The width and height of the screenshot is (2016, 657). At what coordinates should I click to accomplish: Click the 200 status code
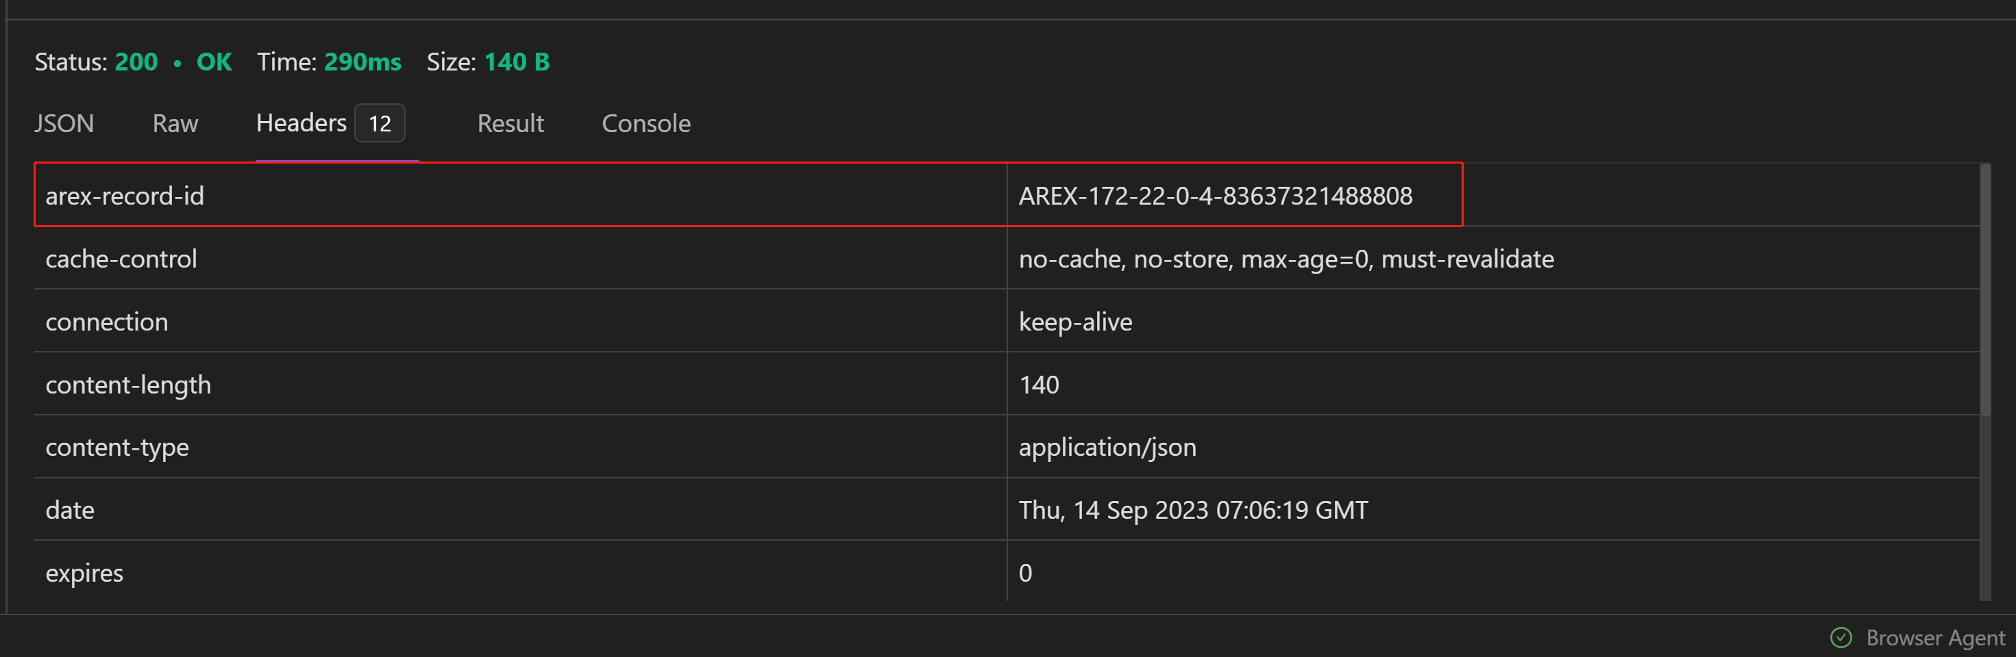[x=136, y=62]
